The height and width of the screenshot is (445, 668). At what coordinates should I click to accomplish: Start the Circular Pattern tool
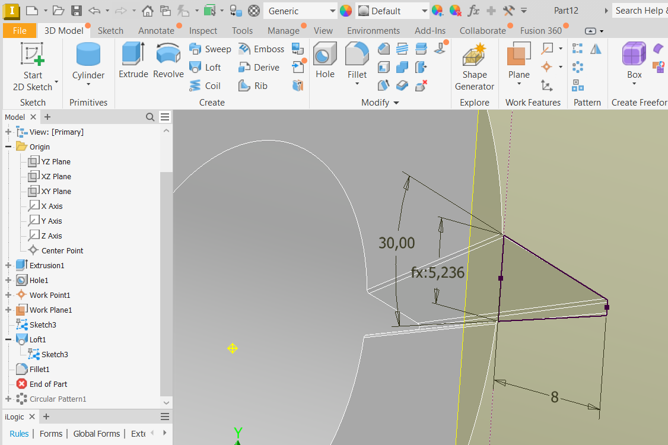coord(577,67)
